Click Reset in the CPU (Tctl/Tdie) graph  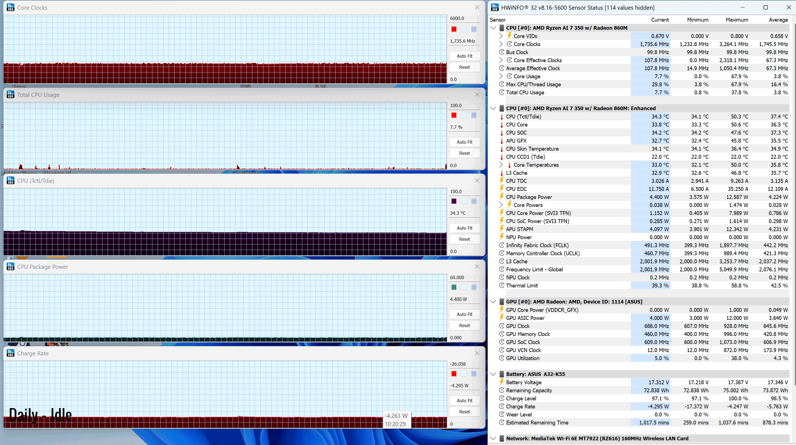pyautogui.click(x=464, y=239)
